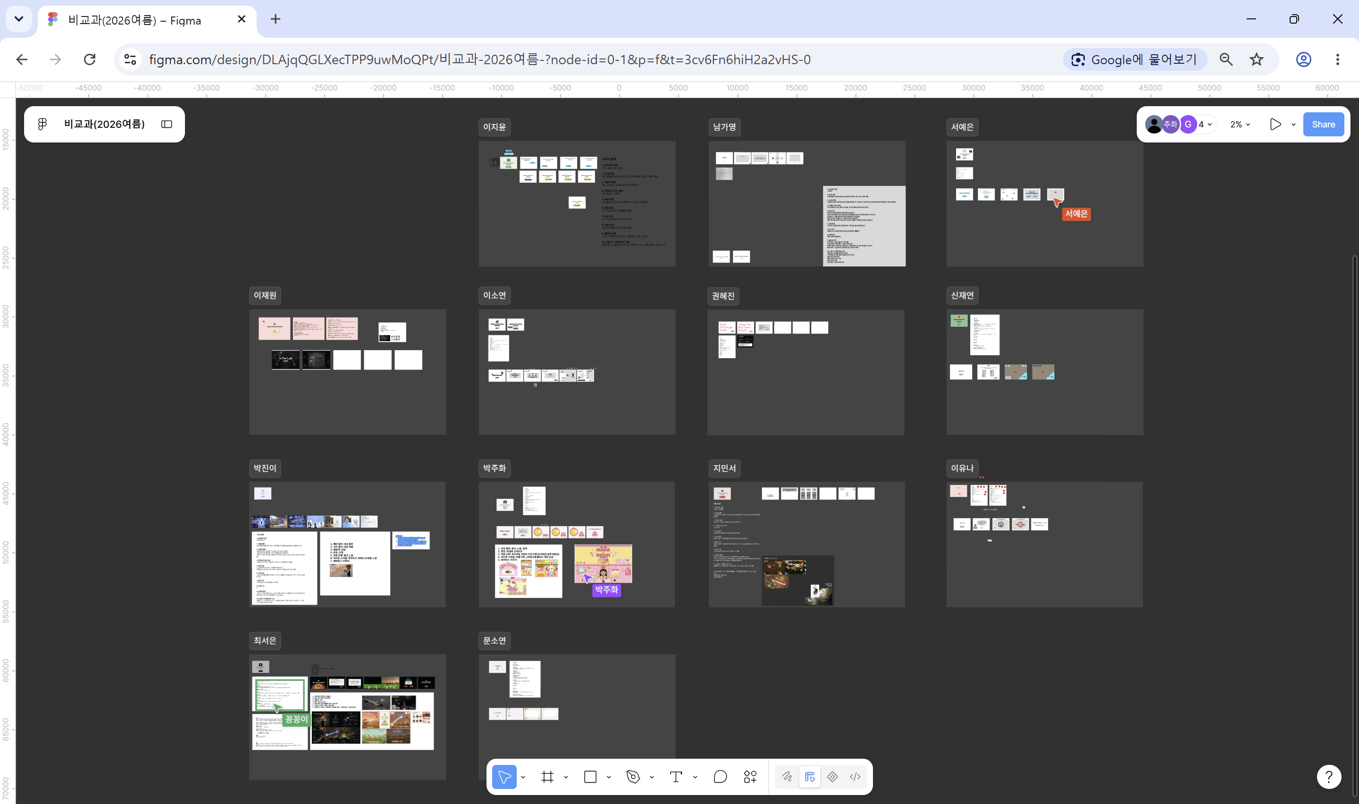Select the 박주화 frame label
Screen dimensions: 1359x804
pyautogui.click(x=494, y=468)
